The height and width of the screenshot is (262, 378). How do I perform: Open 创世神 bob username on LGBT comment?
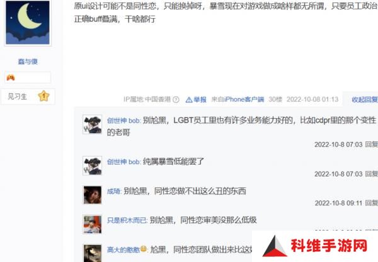pos(123,121)
